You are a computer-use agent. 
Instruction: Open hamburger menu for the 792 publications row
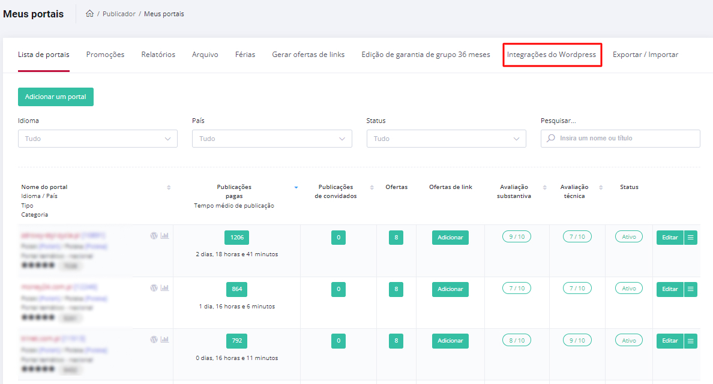coord(690,341)
